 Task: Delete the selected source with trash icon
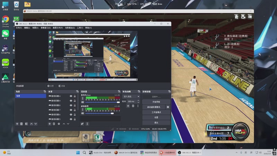pos(54,124)
